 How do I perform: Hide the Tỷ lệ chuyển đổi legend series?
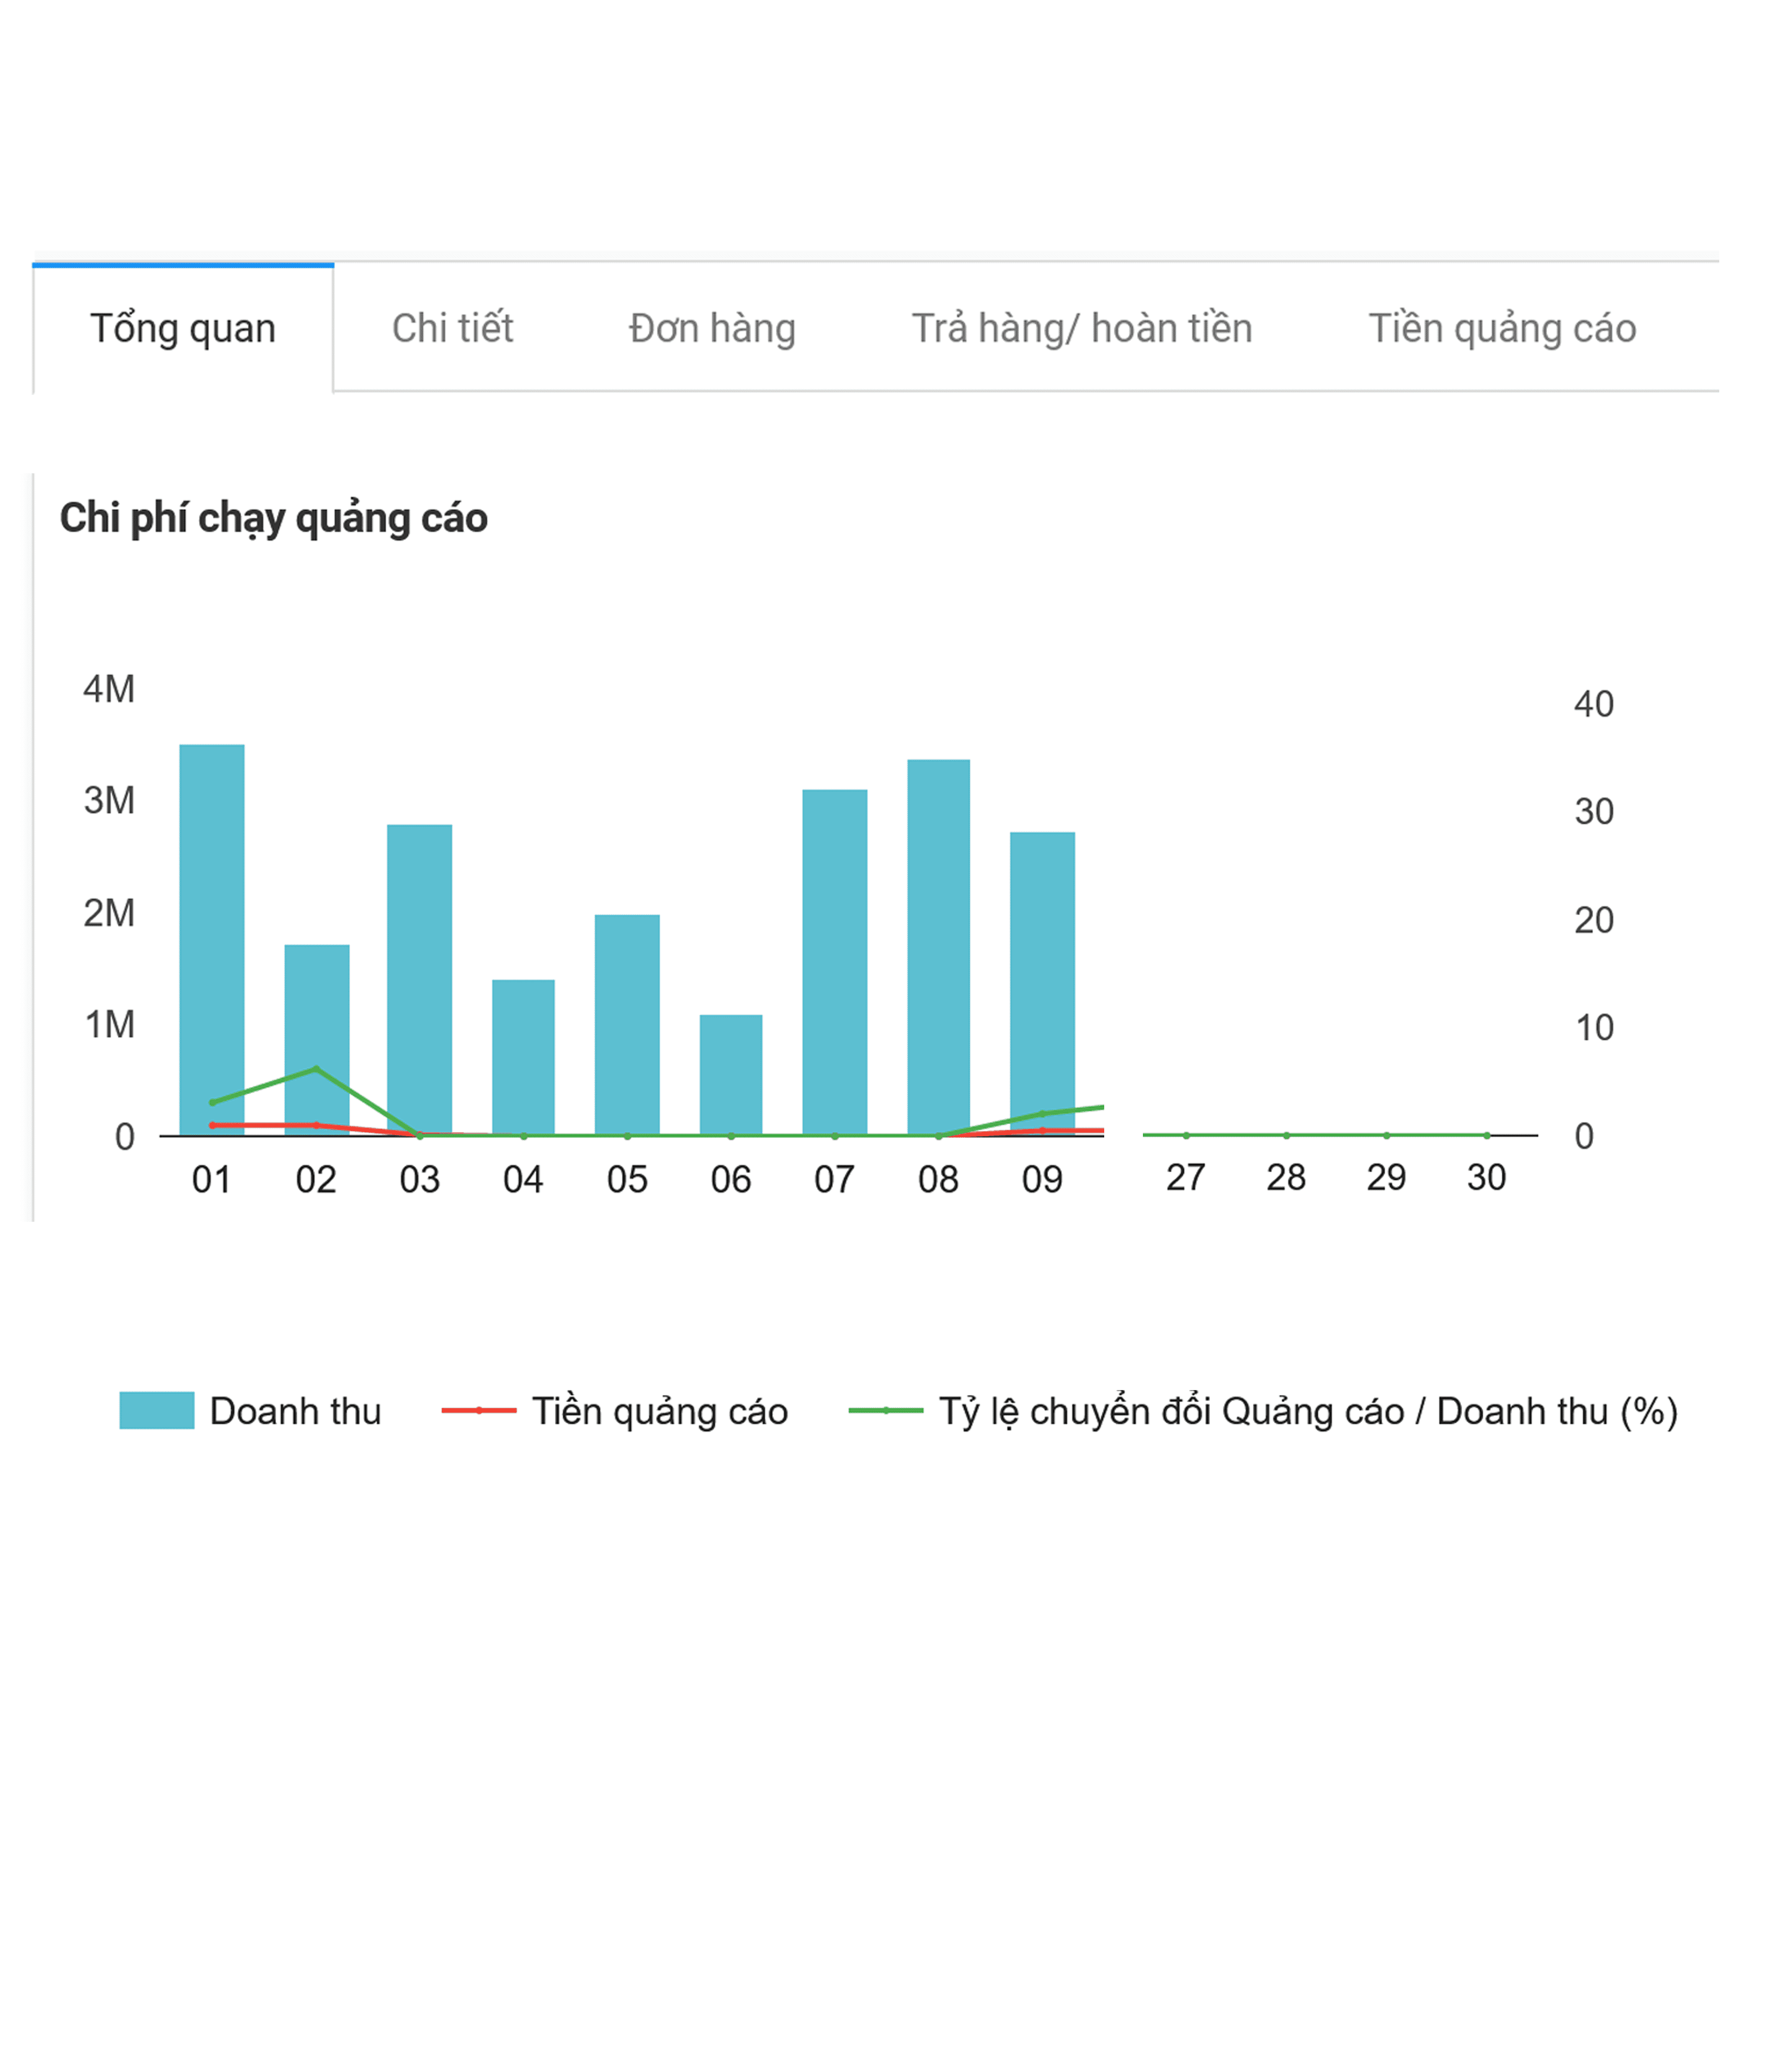(1262, 1411)
